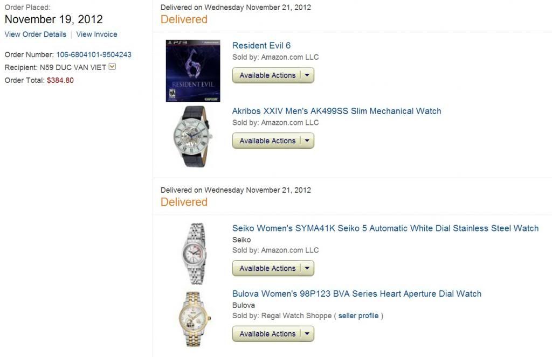Open Akribos XXIV Men's AK499SS watch link
552x357 pixels.
click(x=336, y=111)
